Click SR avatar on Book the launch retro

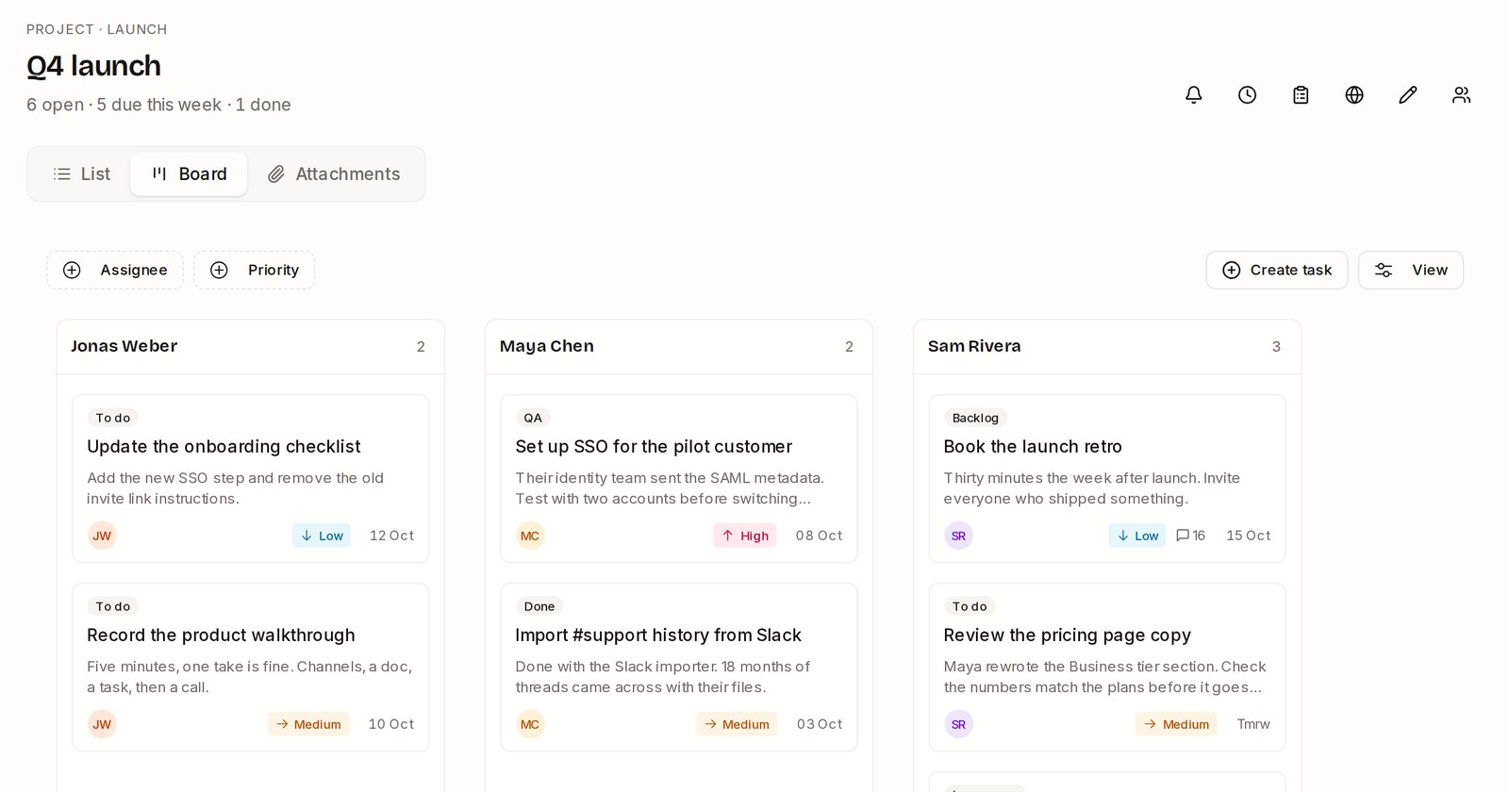(x=958, y=536)
